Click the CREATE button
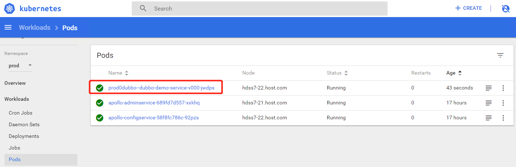 (469, 8)
